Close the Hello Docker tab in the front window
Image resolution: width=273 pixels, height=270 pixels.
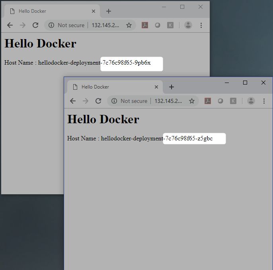(156, 87)
